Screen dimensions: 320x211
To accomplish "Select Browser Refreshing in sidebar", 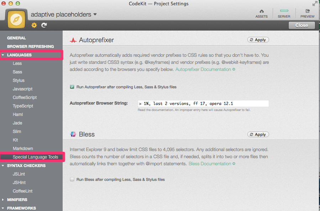I will 30,46.
